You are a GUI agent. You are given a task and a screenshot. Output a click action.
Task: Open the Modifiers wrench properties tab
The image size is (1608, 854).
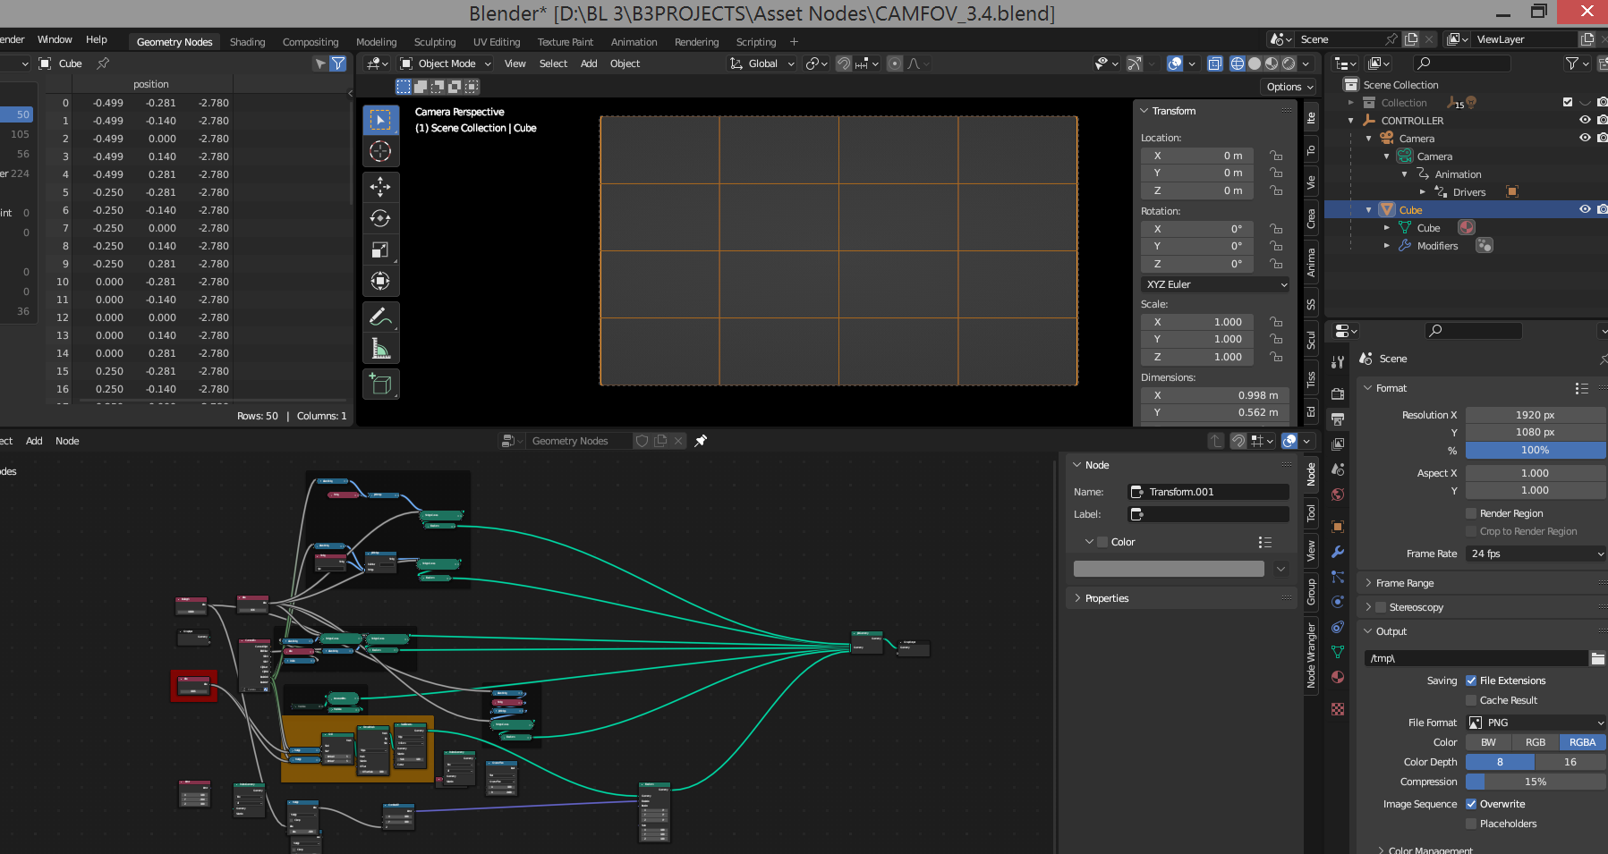(x=1338, y=552)
